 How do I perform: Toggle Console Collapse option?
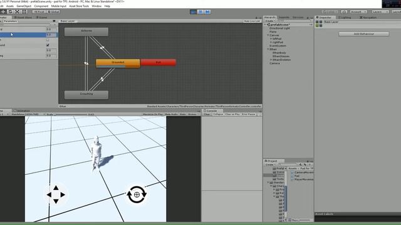[218, 114]
